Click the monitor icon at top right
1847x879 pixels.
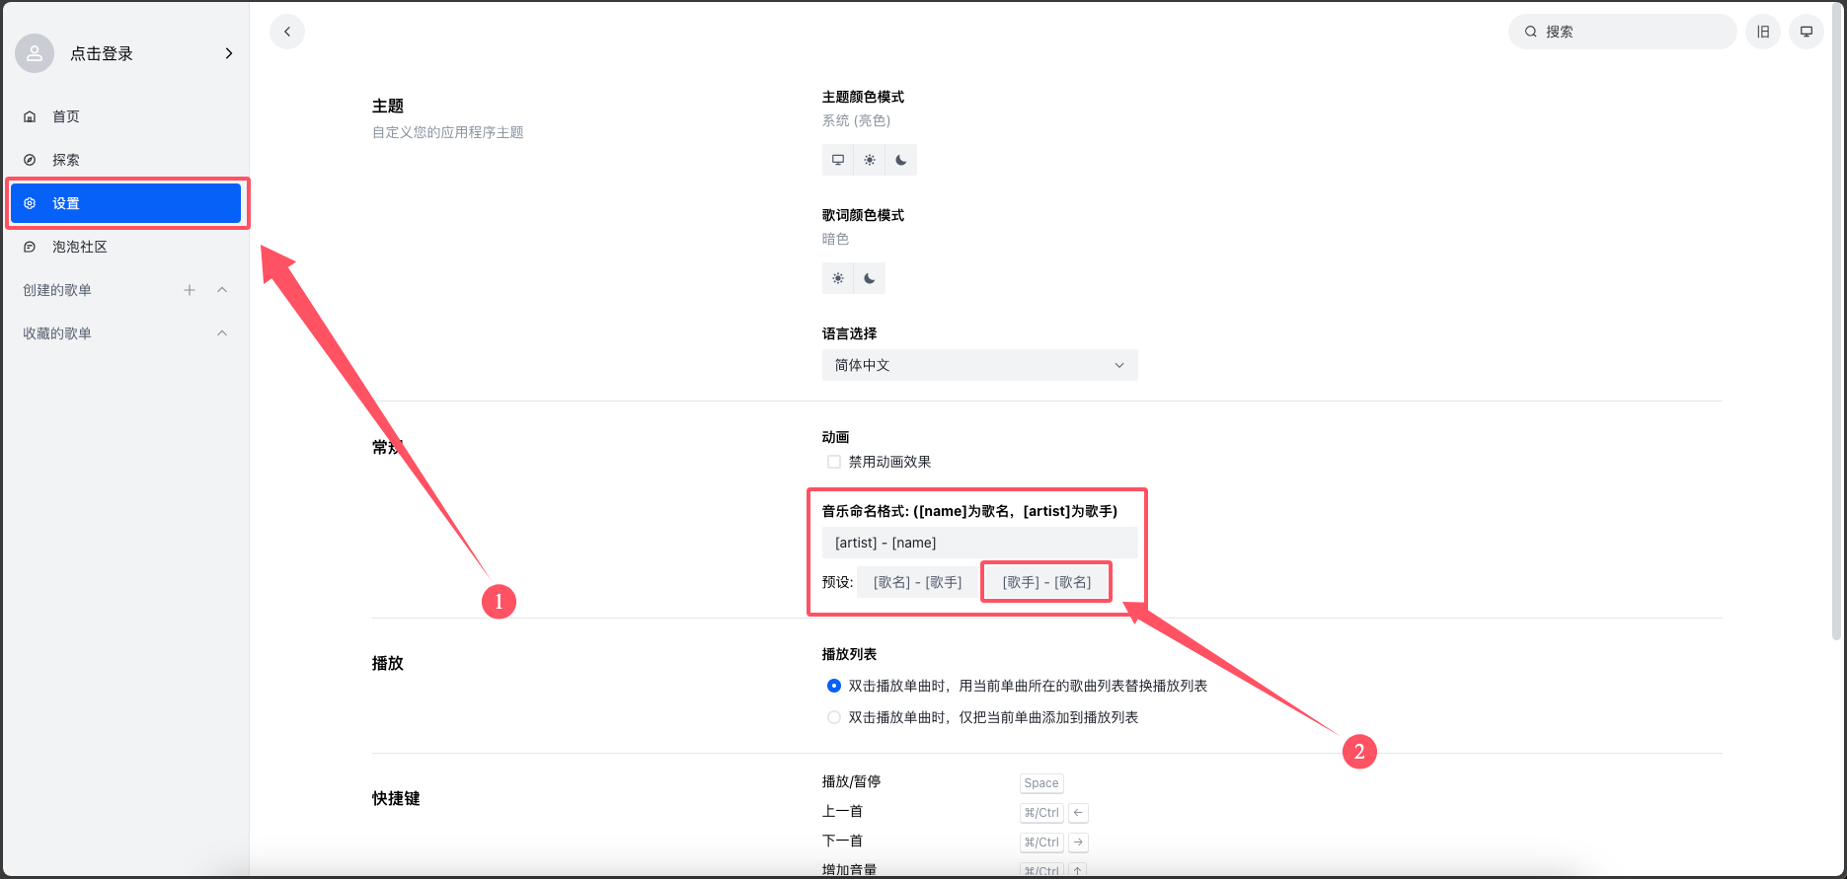(x=1807, y=32)
